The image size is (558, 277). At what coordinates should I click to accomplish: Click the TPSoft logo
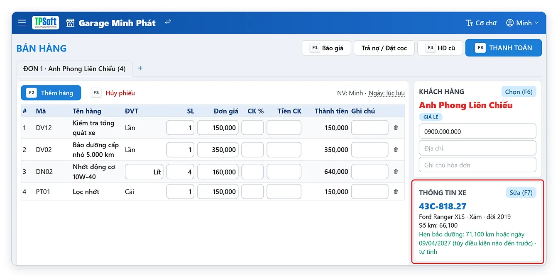point(46,23)
